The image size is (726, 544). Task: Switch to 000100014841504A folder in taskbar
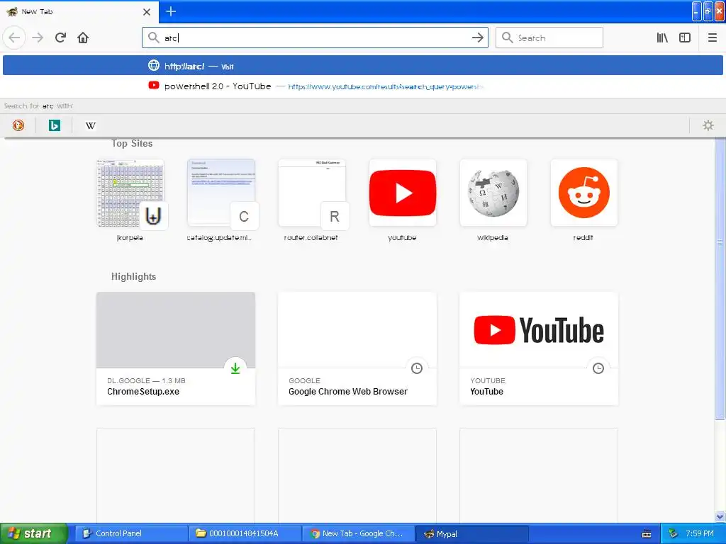(x=245, y=533)
